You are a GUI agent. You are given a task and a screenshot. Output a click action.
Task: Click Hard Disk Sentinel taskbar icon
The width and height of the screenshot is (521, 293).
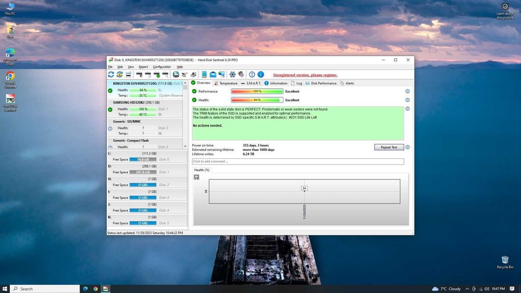[105, 289]
